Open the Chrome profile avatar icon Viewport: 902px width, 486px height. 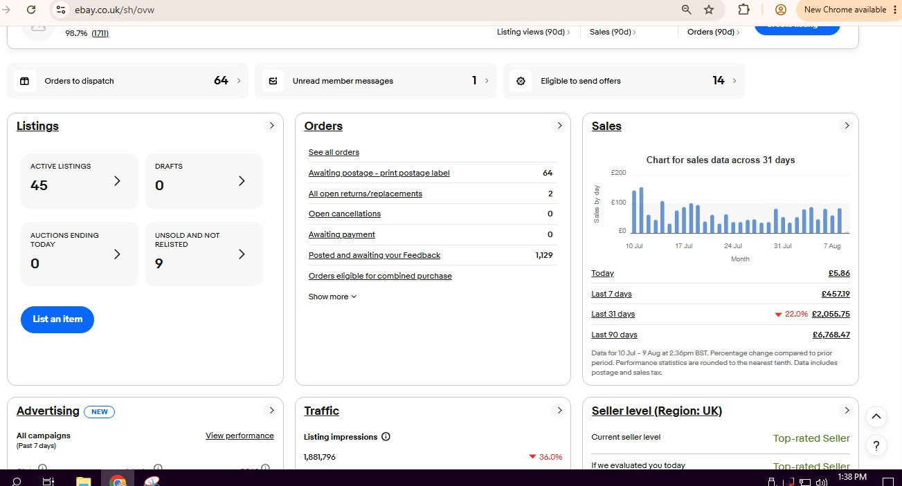point(781,10)
